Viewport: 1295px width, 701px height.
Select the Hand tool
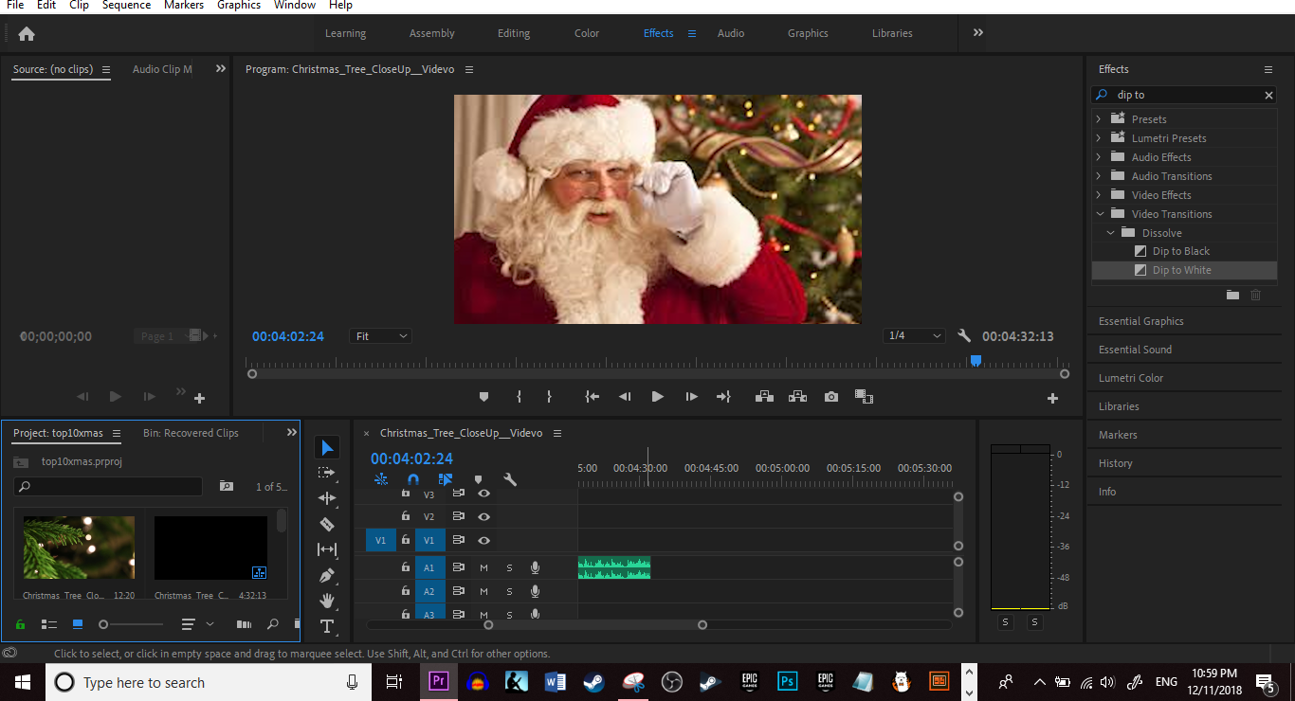click(327, 601)
